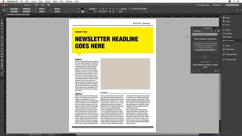242x136 pixels.
Task: Select the Content Collector tool
Action: tap(2, 29)
